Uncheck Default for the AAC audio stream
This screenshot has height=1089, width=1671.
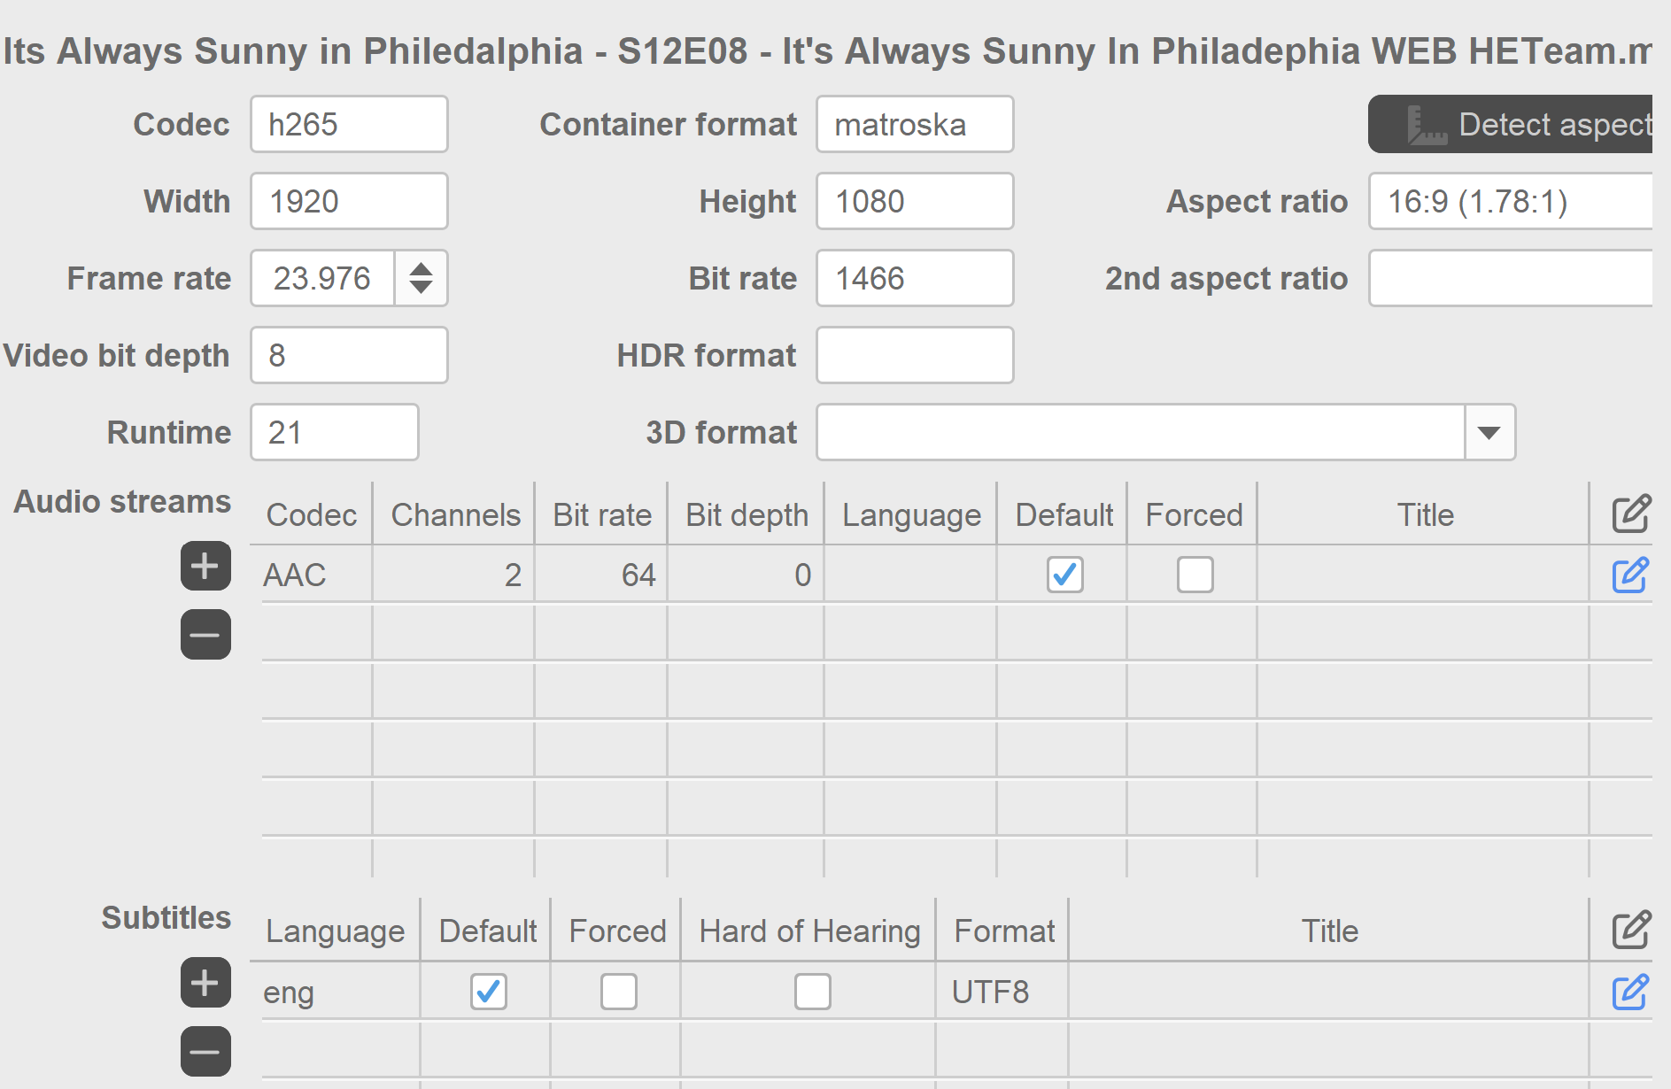click(x=1064, y=575)
